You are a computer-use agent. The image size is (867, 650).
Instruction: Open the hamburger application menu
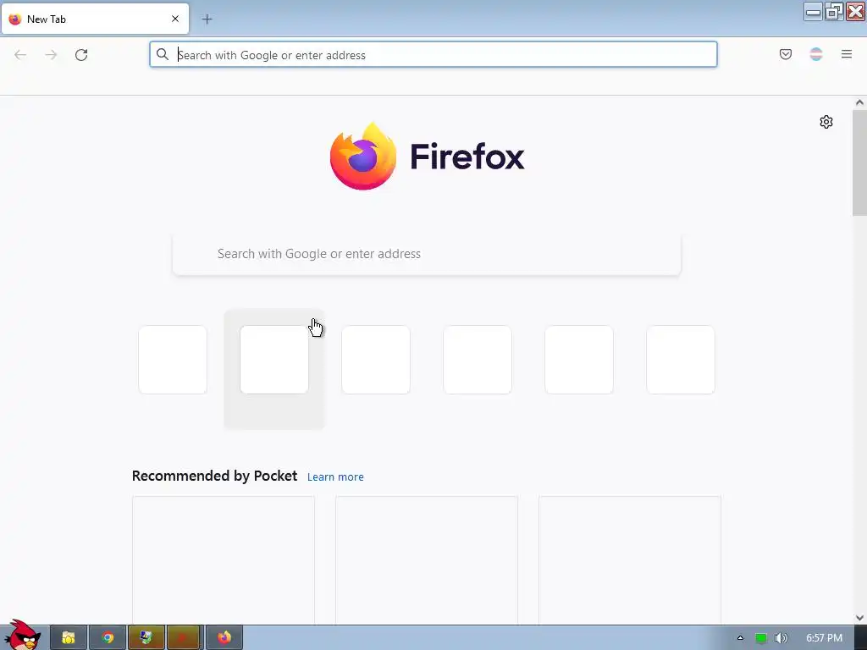[847, 54]
